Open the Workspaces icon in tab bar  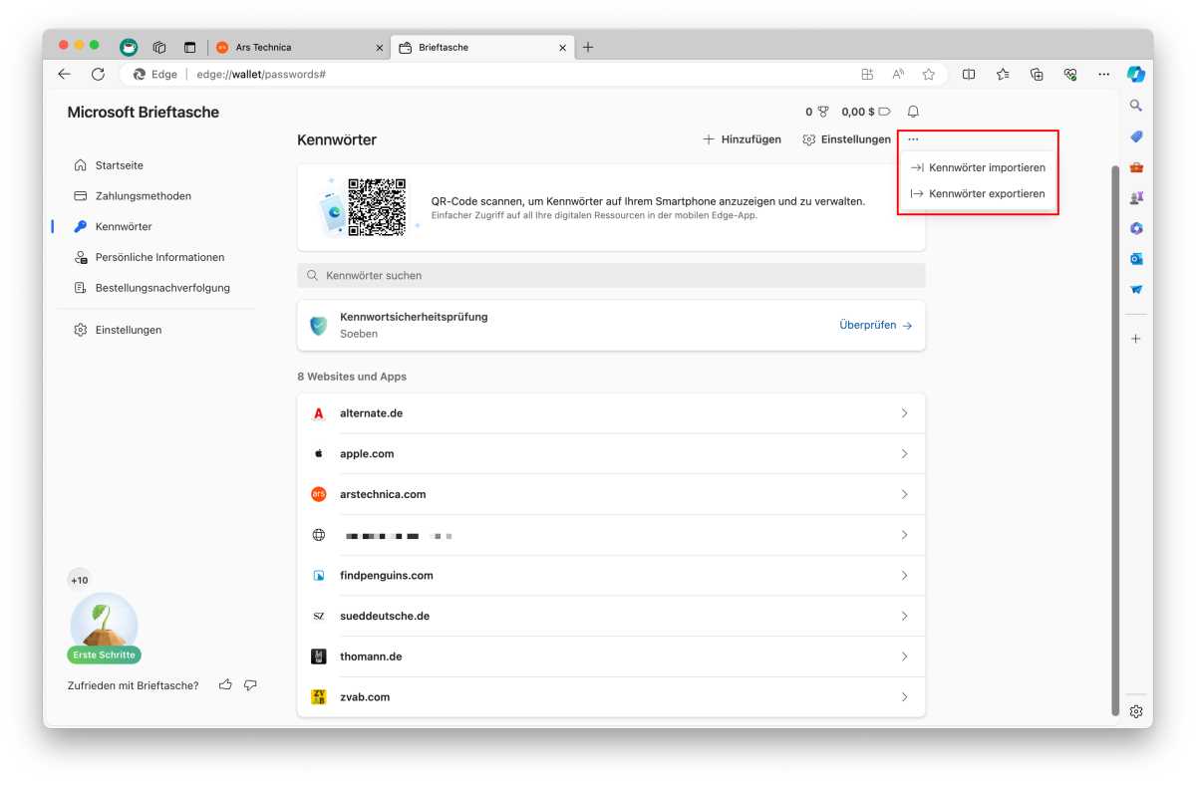click(159, 47)
